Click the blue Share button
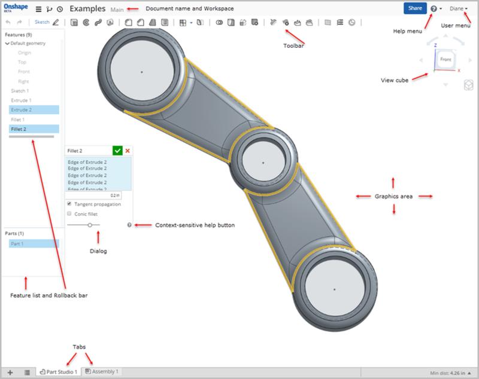Viewport: 479px width, 379px height. click(414, 8)
